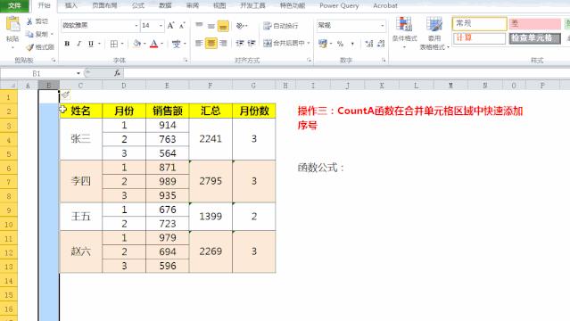Select the cell showing 2241
This screenshot has height=321, width=570.
click(x=211, y=139)
